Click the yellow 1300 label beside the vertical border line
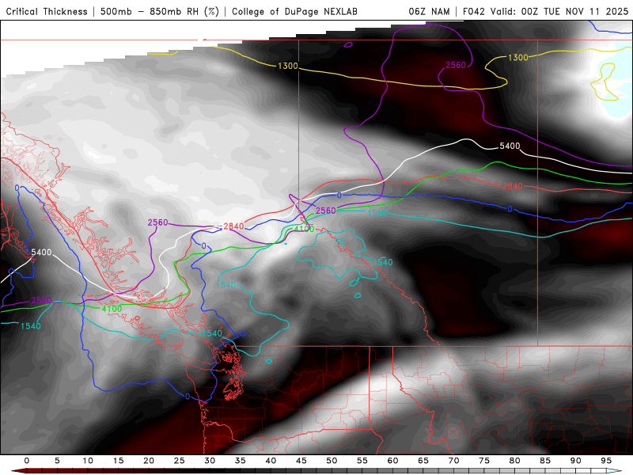The image size is (633, 475). tap(288, 66)
